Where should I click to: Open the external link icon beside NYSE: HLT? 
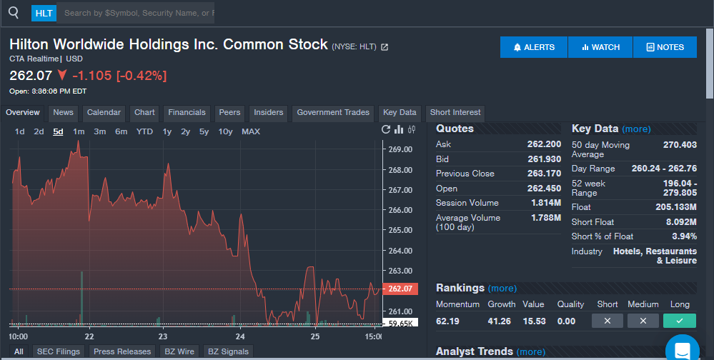click(385, 47)
